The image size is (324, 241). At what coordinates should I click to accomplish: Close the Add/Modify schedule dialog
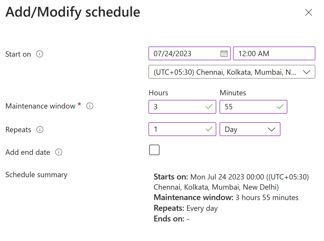pos(308,12)
